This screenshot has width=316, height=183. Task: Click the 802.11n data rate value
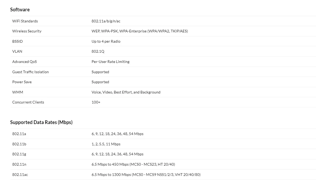click(133, 164)
